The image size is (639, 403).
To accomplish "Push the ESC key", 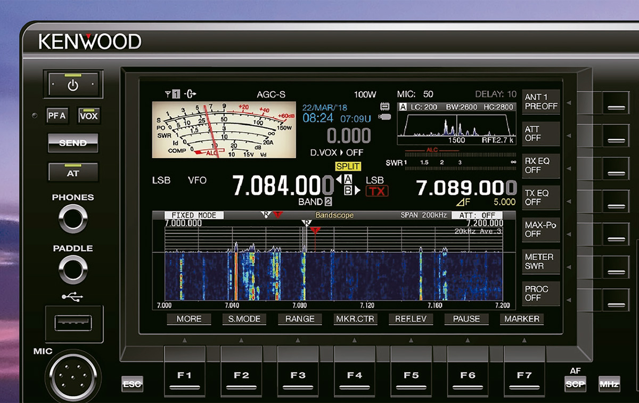I will [x=132, y=384].
